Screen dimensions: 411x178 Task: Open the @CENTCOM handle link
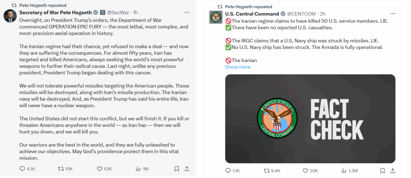pos(302,14)
